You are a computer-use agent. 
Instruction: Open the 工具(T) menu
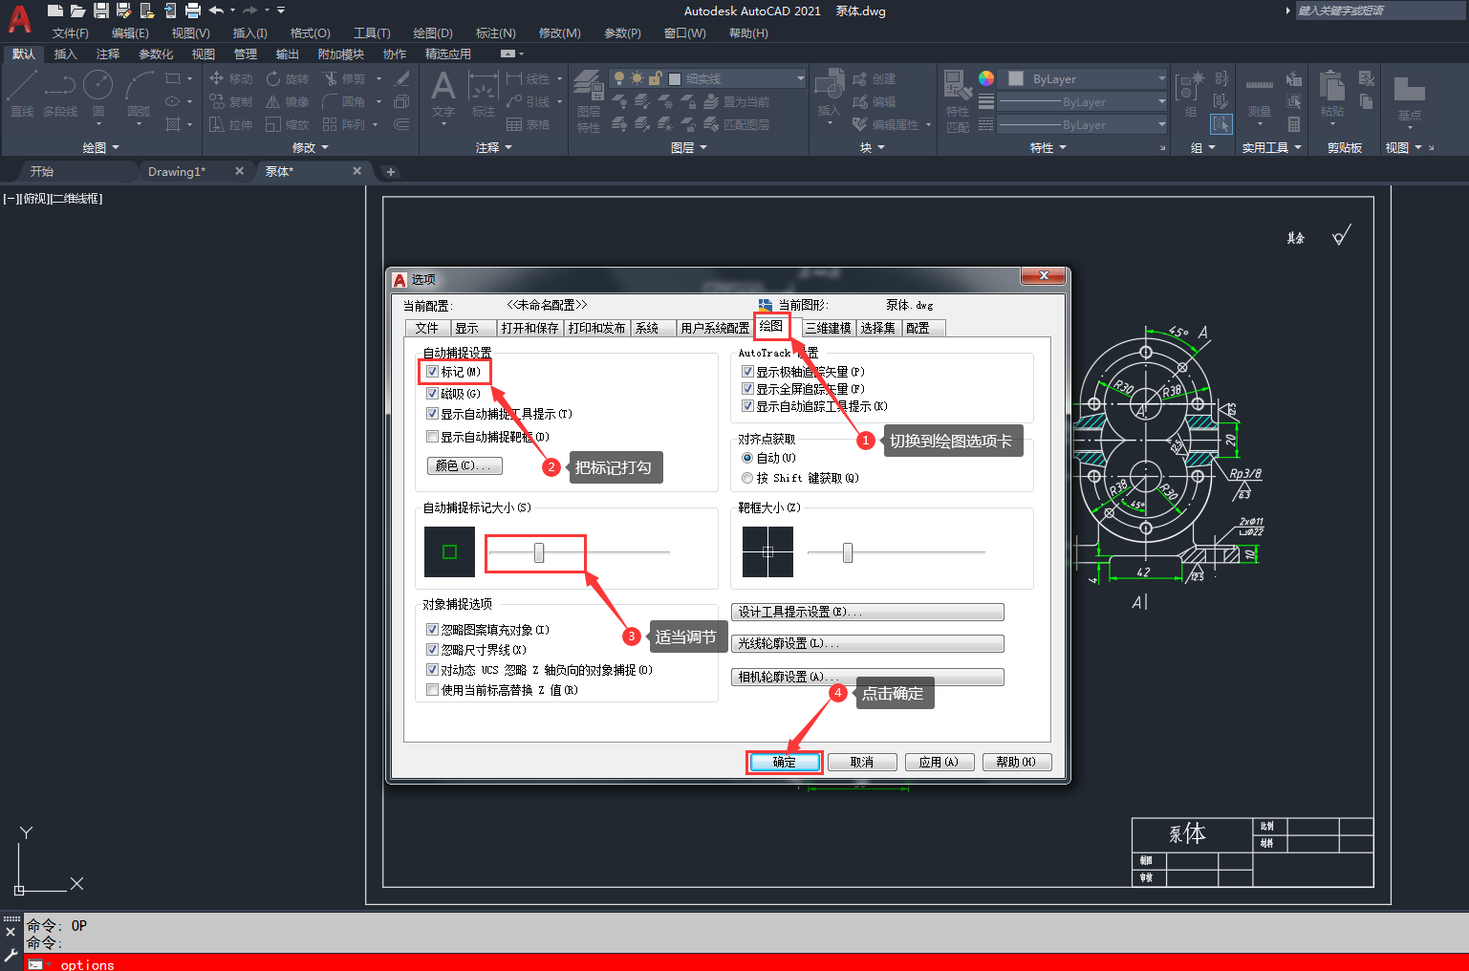click(372, 33)
